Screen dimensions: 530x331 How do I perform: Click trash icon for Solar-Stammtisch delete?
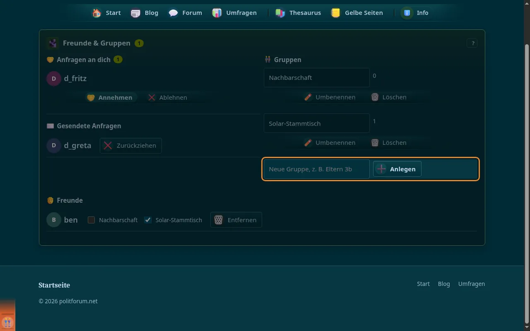(x=375, y=143)
